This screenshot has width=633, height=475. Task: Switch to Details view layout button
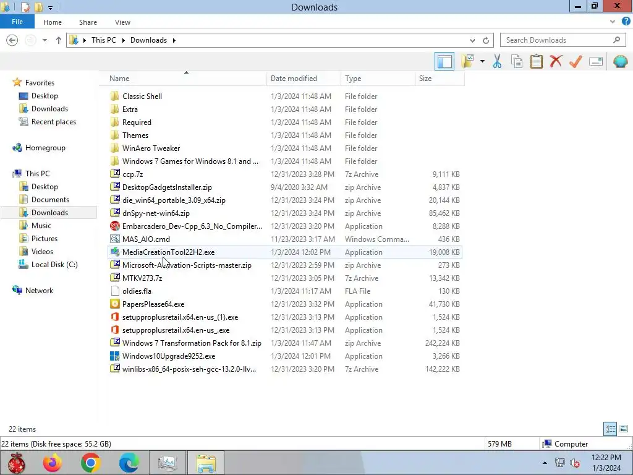pos(610,429)
